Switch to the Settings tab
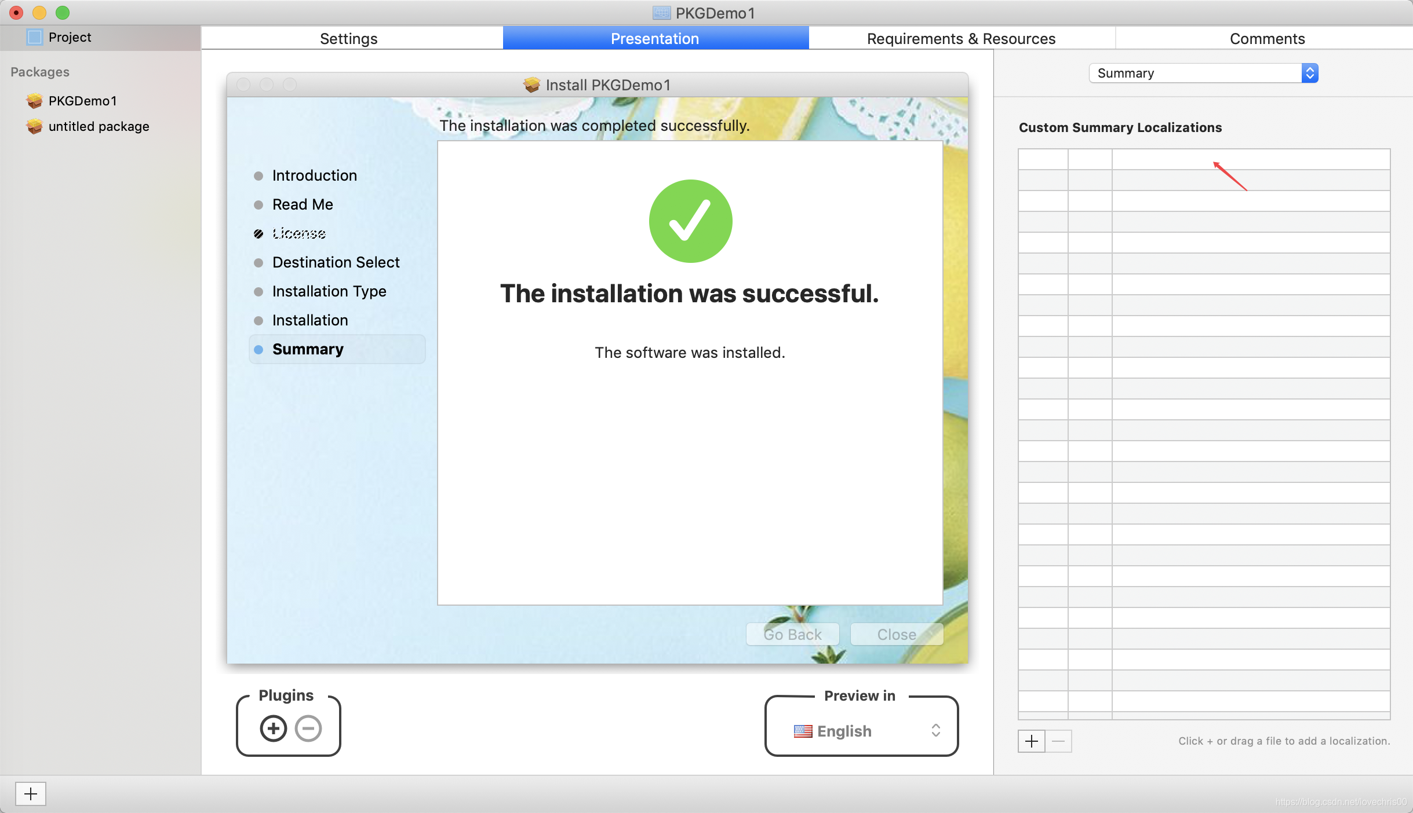The height and width of the screenshot is (813, 1413). pos(349,38)
